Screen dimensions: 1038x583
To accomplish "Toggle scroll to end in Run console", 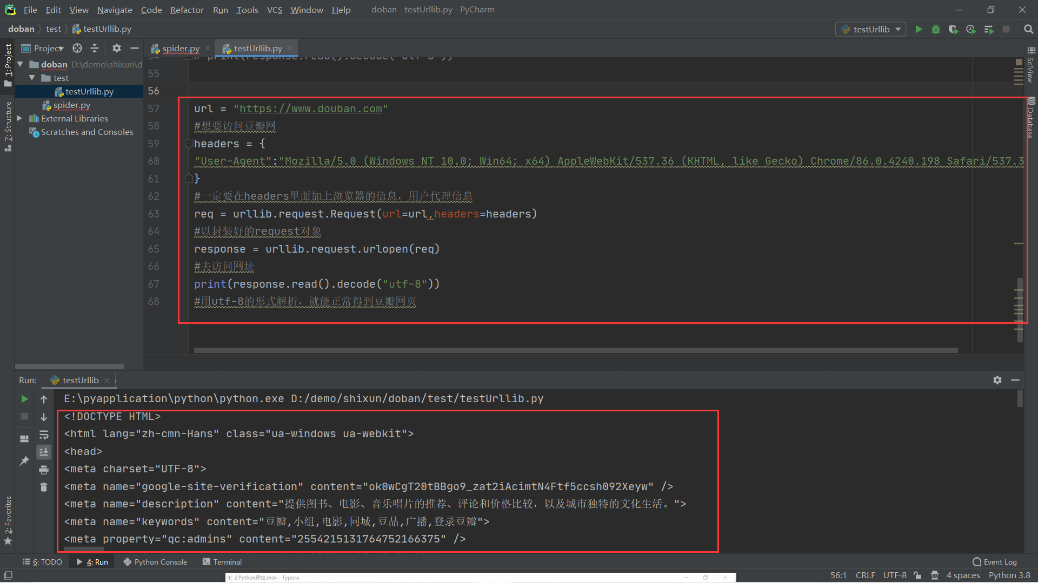I will 44,452.
